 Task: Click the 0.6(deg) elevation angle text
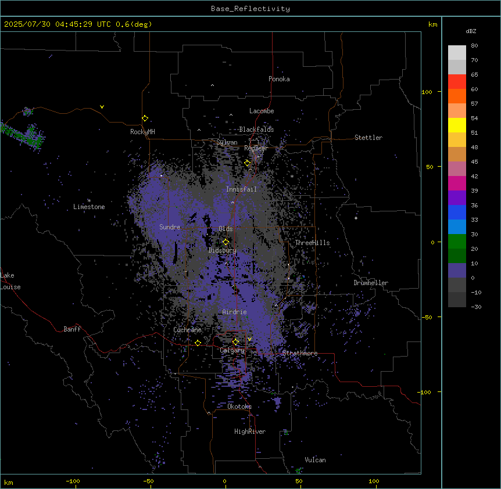tap(134, 24)
